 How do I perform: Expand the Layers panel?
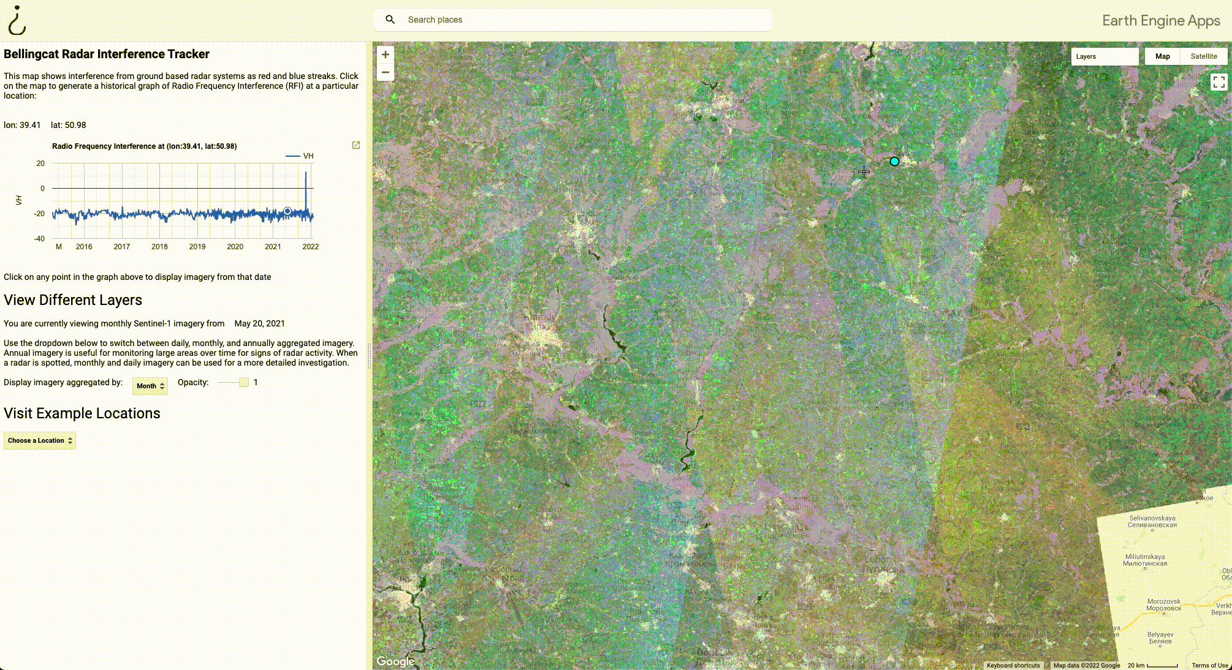pos(1104,56)
